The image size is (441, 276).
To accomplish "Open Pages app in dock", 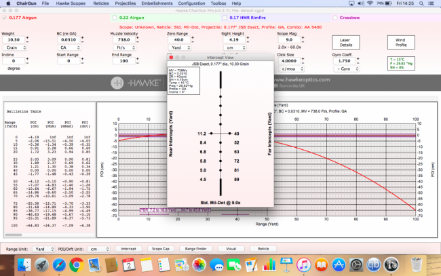I will pos(251,264).
